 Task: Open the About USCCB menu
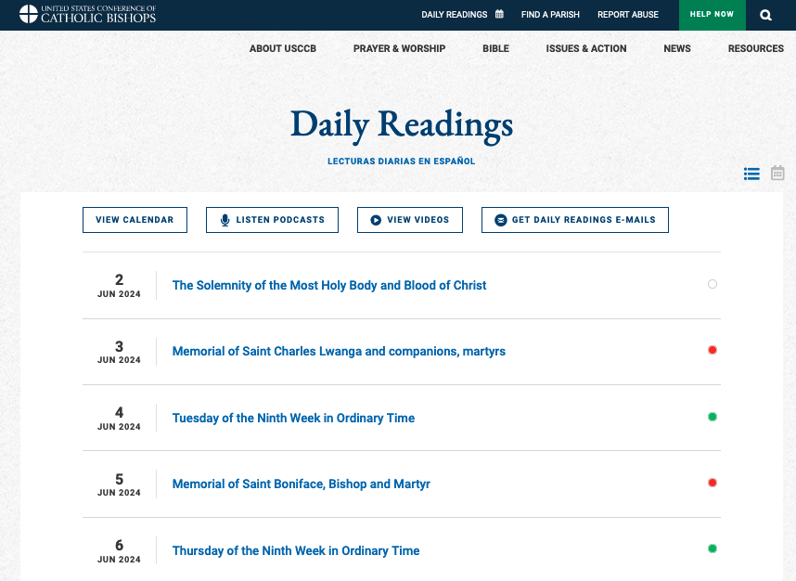point(283,48)
